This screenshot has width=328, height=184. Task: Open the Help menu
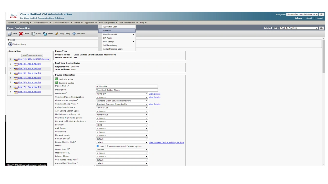(143, 23)
